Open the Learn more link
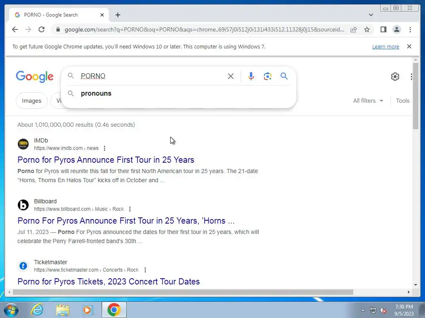This screenshot has width=425, height=318. (x=386, y=46)
